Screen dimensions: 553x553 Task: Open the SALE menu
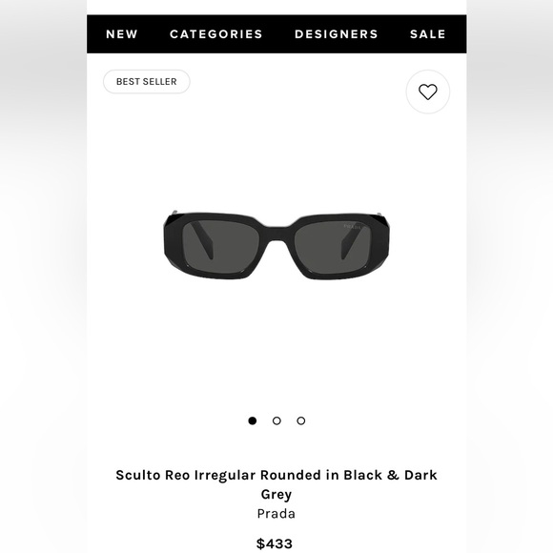(x=428, y=34)
